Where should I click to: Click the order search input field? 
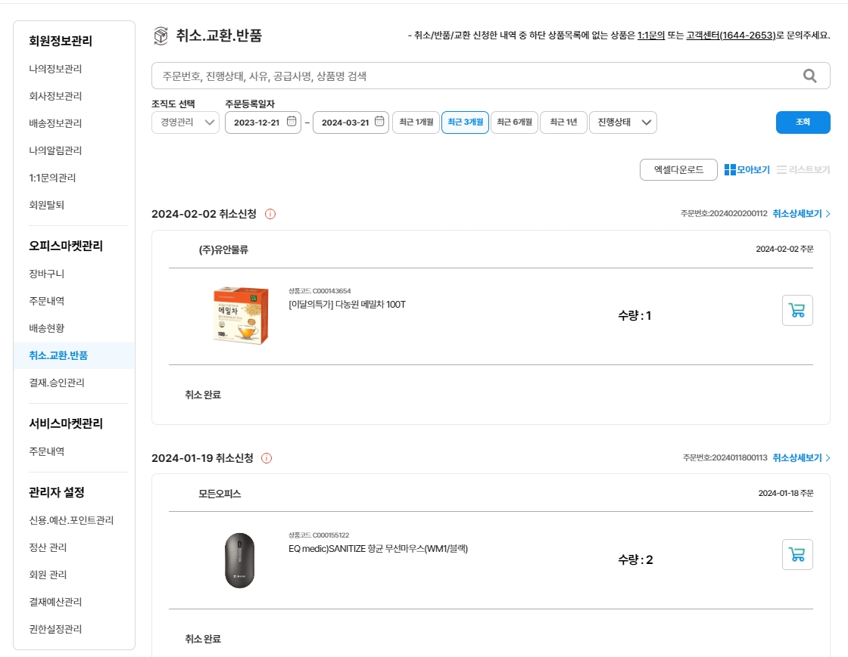pyautogui.click(x=469, y=76)
